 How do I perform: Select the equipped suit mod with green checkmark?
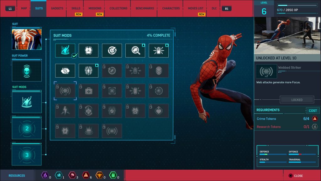coord(65,50)
